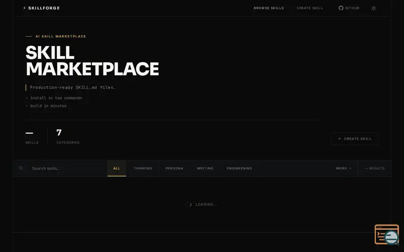Click the Results count label

[x=375, y=168]
